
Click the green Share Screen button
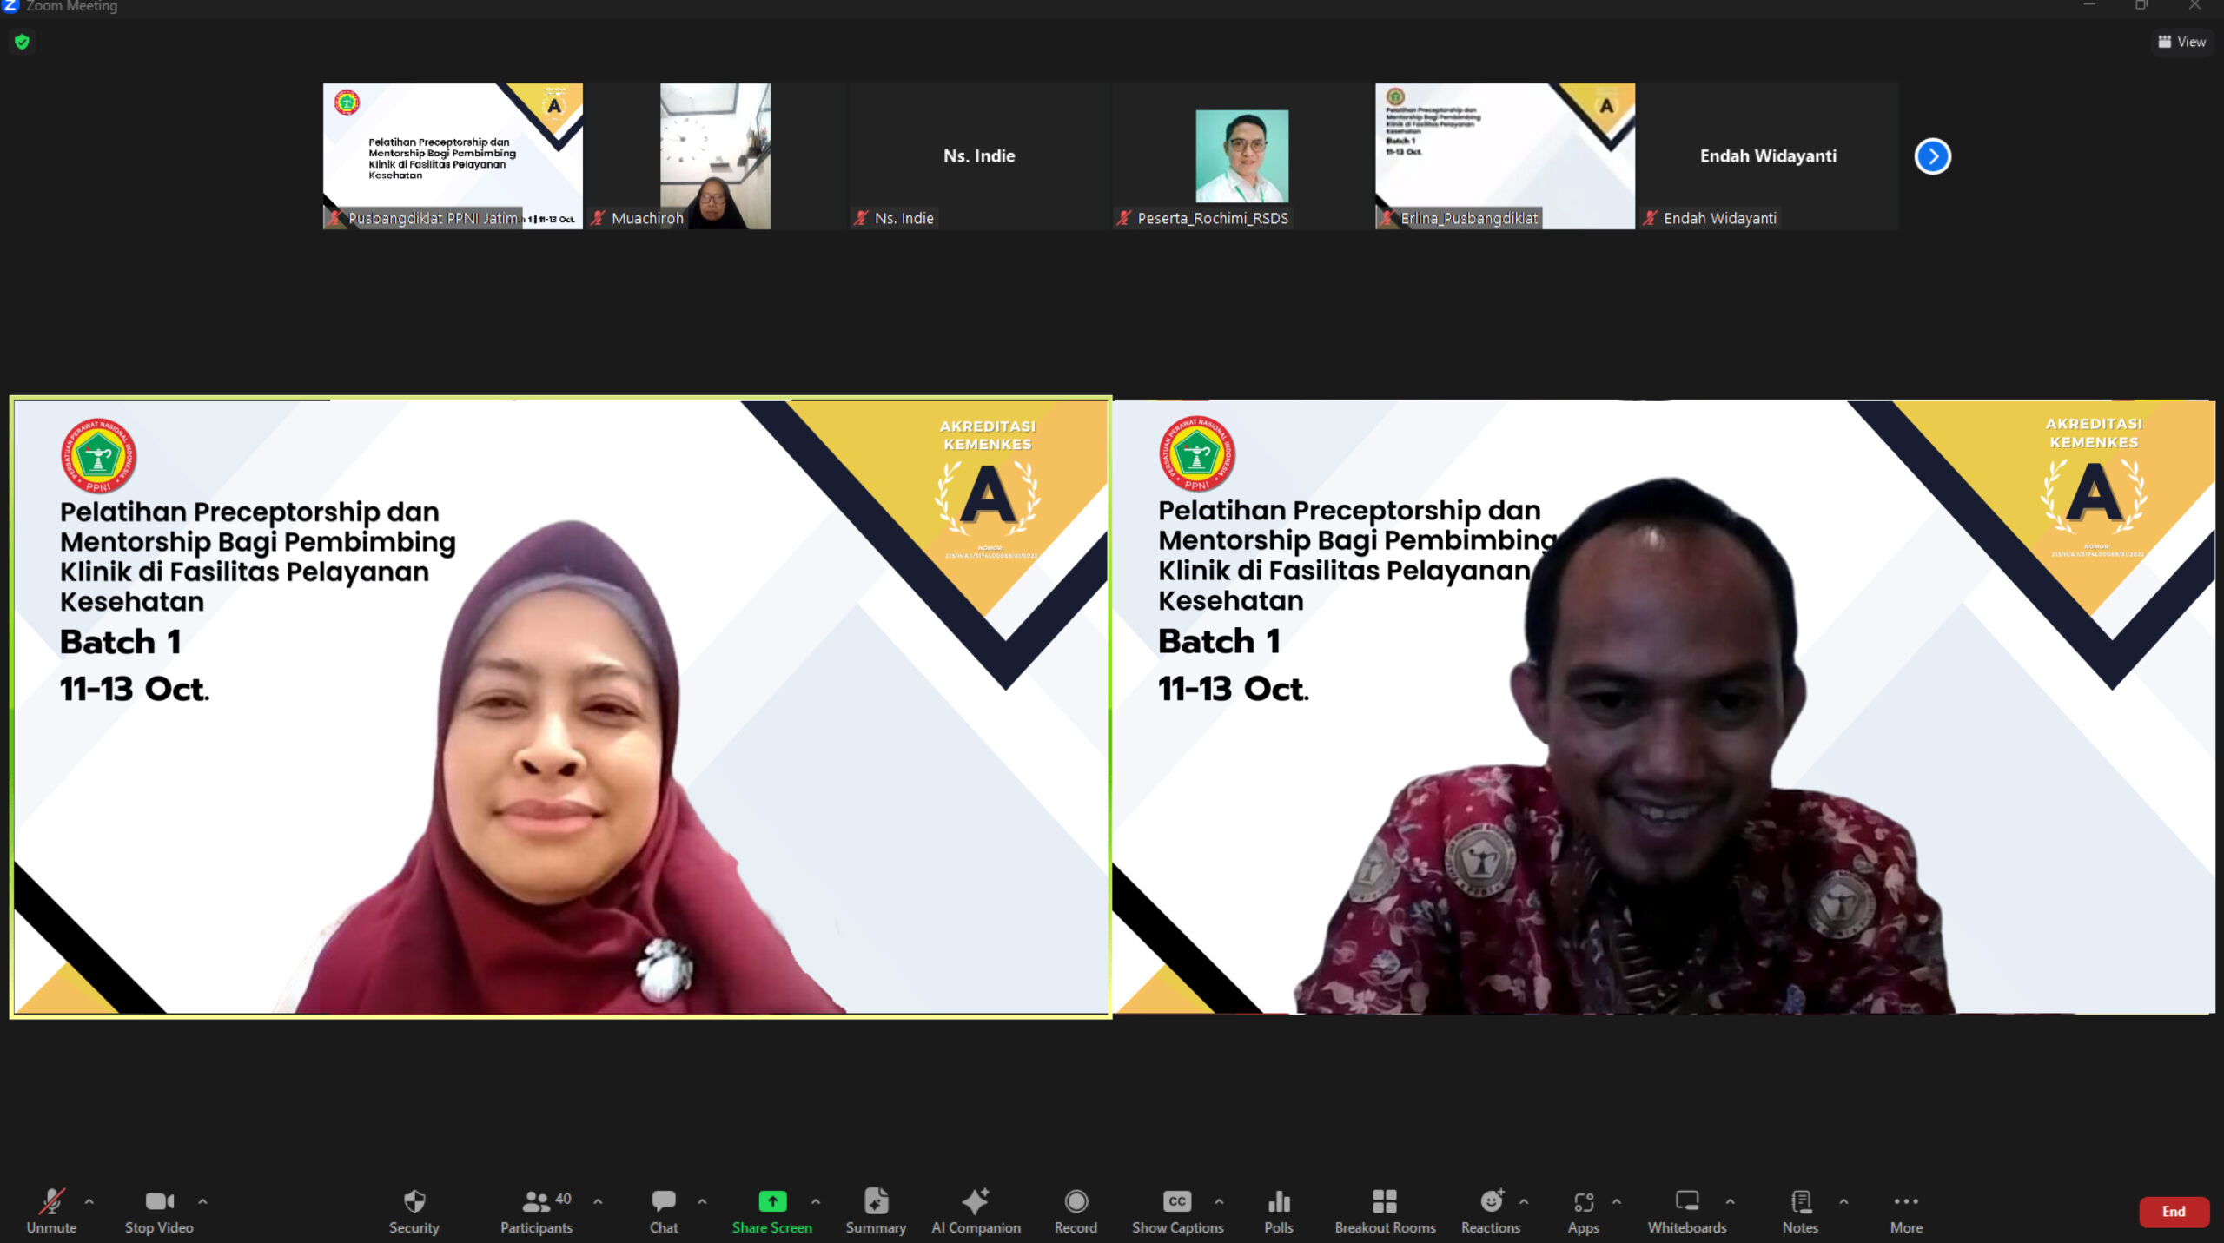771,1202
